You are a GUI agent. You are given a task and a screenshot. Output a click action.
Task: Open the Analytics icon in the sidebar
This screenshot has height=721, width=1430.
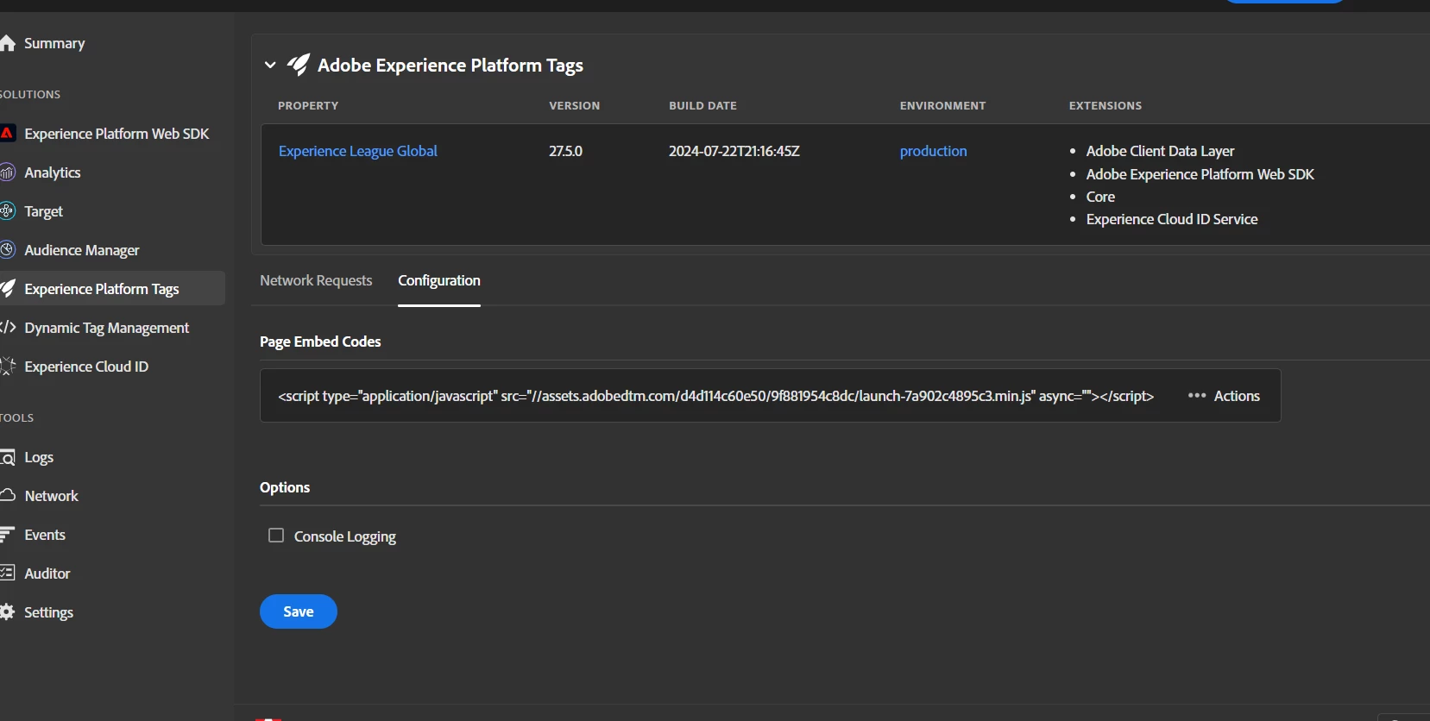pos(8,172)
